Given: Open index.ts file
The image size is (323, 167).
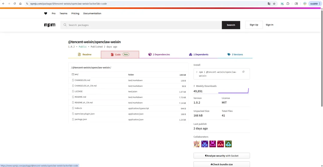Looking at the screenshot, I should (78, 108).
